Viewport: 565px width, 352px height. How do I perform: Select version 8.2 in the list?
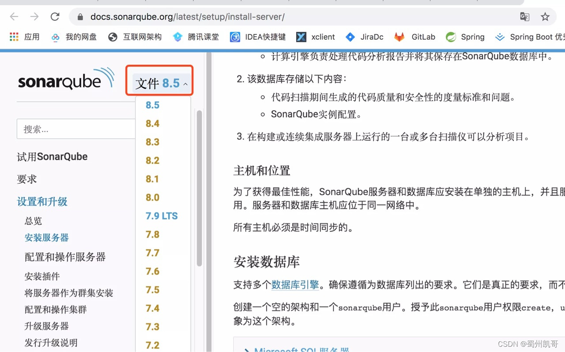click(152, 161)
